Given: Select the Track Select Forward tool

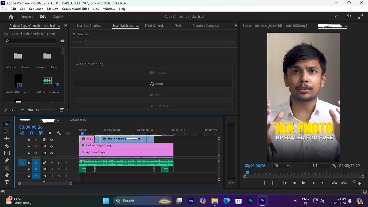Looking at the screenshot, I should click(x=7, y=131).
